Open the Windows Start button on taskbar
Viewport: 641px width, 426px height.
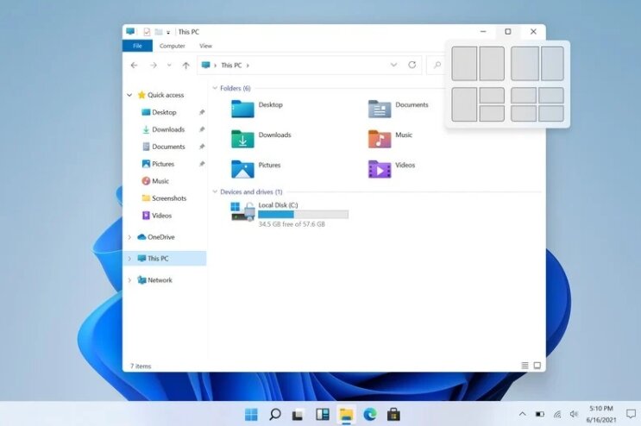tap(251, 415)
